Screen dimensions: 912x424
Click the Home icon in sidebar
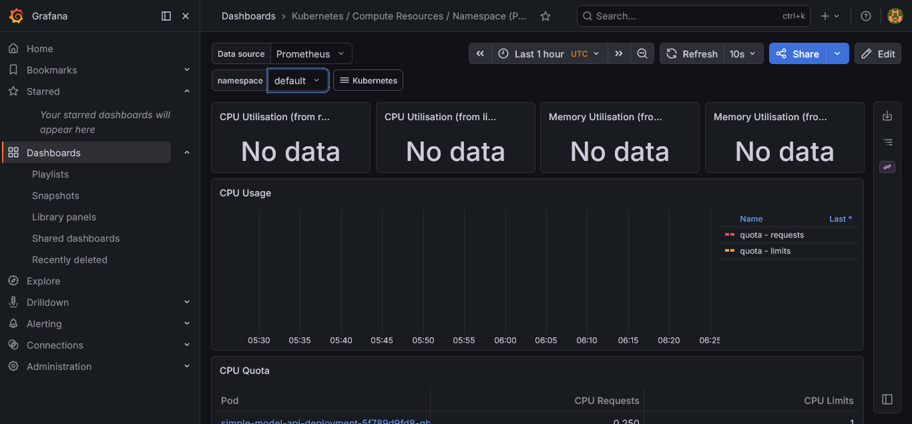click(x=13, y=49)
